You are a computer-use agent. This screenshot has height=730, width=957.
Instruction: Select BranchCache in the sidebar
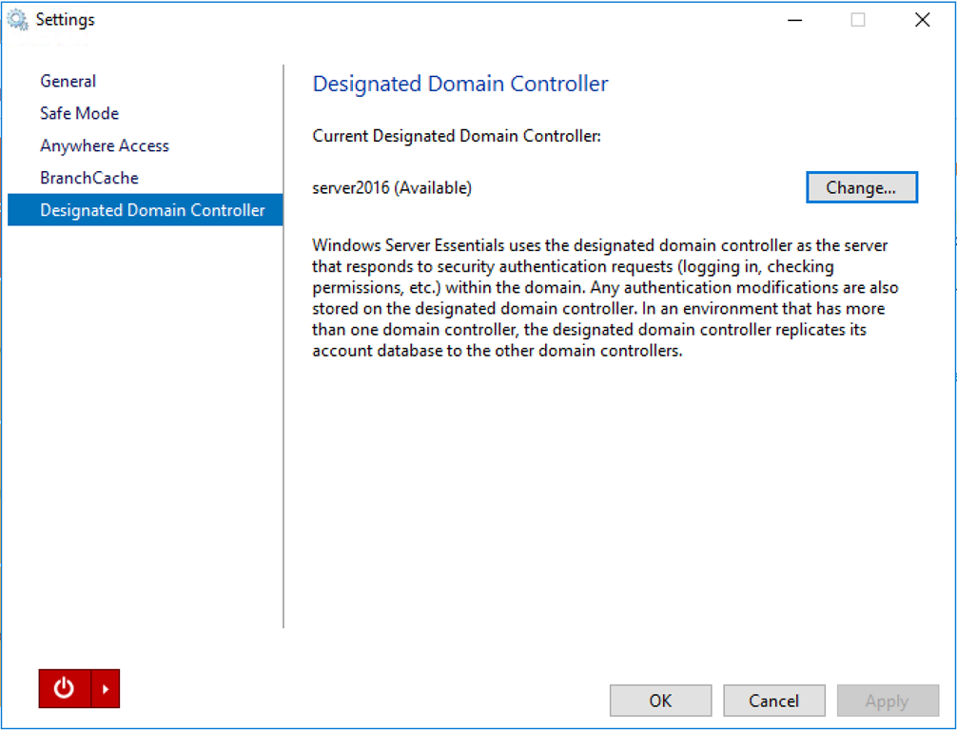click(x=88, y=179)
